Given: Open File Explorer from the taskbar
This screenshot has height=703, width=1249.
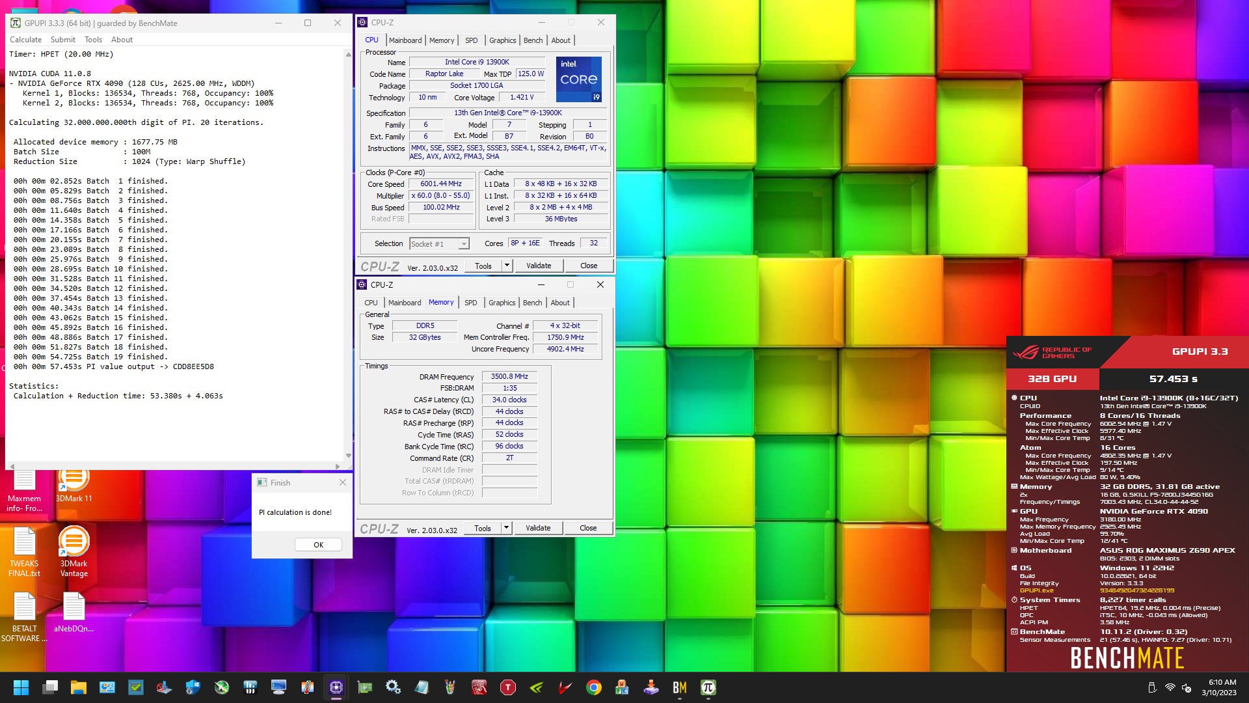Looking at the screenshot, I should 79,687.
